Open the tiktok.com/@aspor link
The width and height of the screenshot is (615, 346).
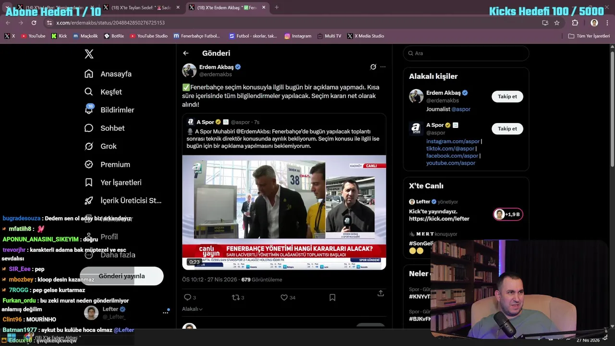click(450, 148)
